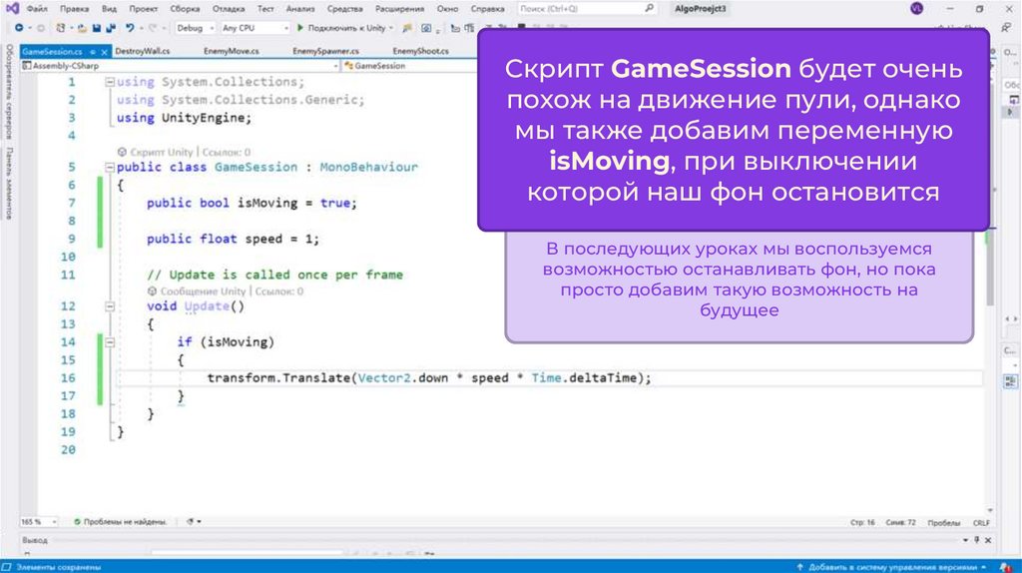Open the Проект menu
The height and width of the screenshot is (573, 1022).
click(144, 8)
